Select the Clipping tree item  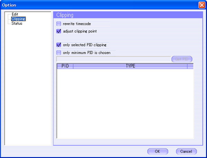coord(18,19)
